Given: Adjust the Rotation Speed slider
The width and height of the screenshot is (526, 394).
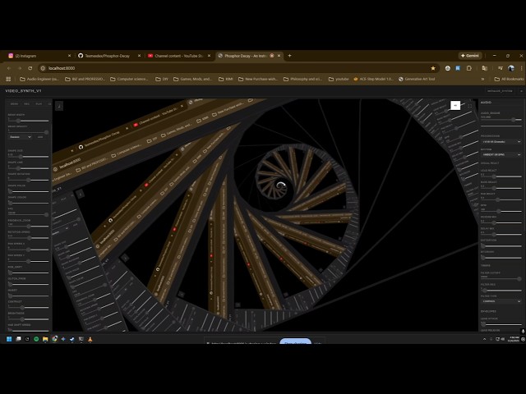Looking at the screenshot, I should [x=29, y=238].
